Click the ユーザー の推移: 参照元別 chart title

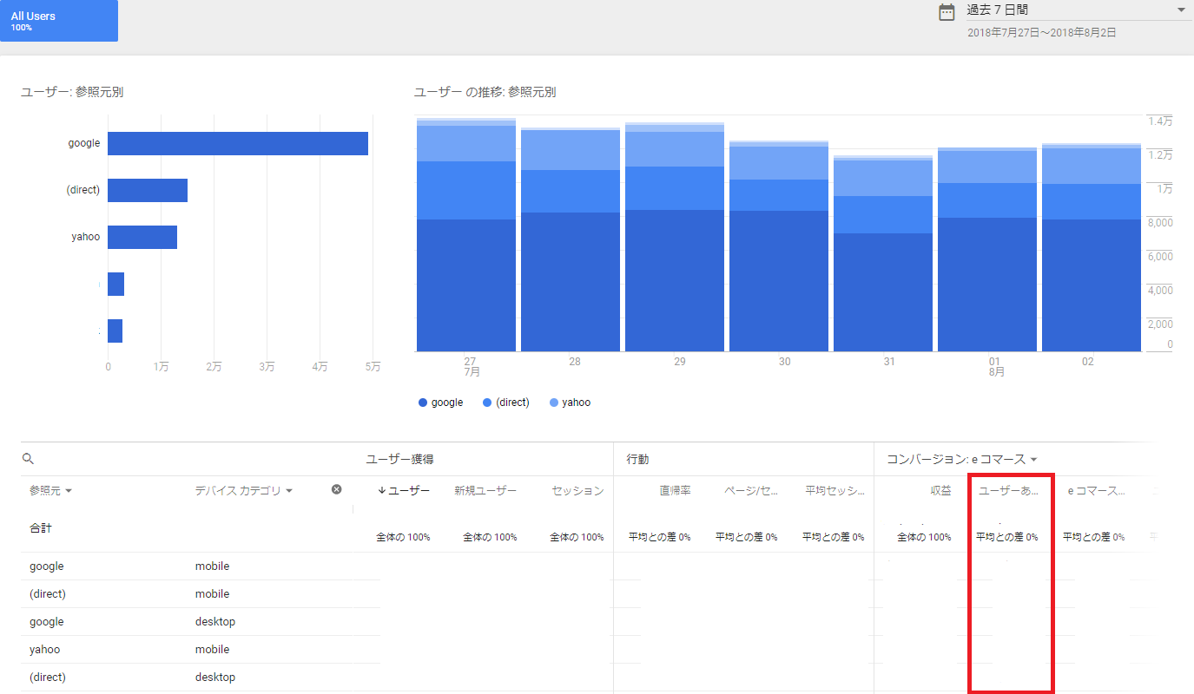point(485,92)
